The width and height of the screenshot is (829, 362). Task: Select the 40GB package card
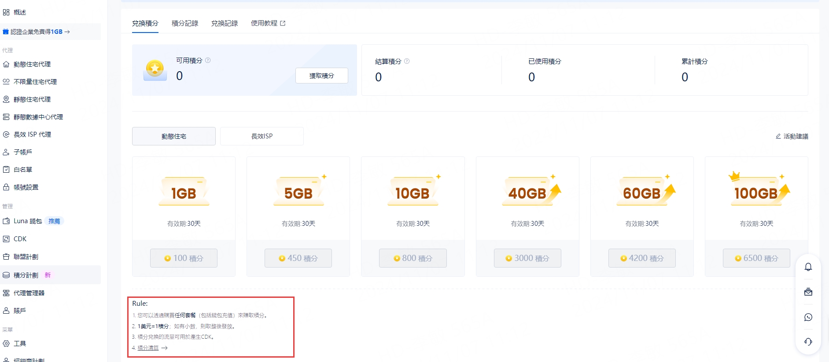pos(527,198)
